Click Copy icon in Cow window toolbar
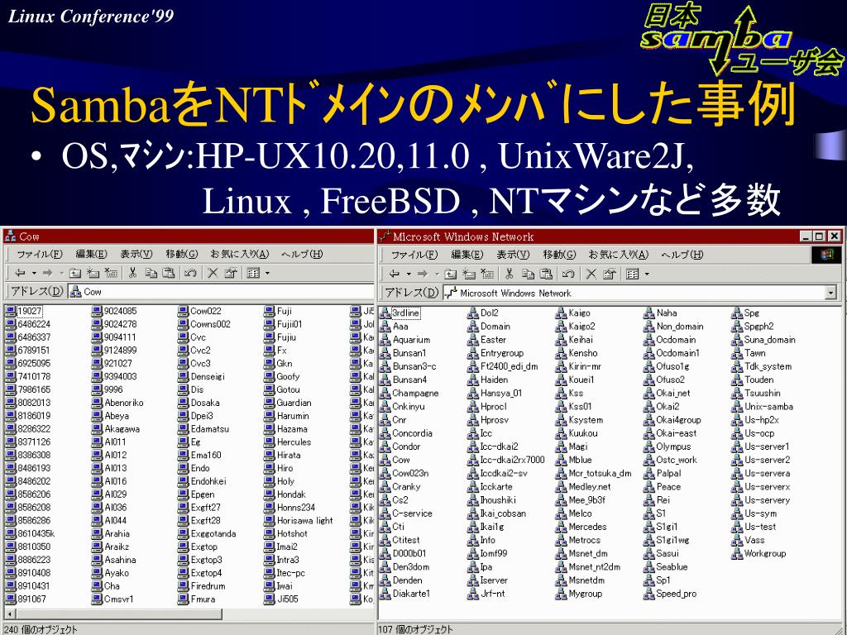This screenshot has height=635, width=847. coord(151,273)
